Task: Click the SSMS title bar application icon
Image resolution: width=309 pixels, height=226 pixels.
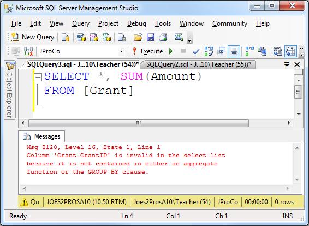Action: pyautogui.click(x=9, y=8)
